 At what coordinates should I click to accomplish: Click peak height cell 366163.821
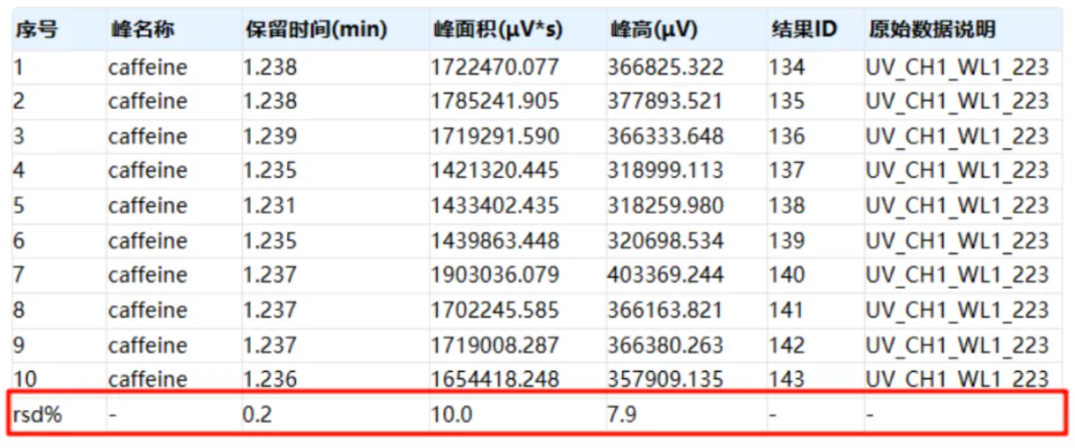tap(665, 310)
